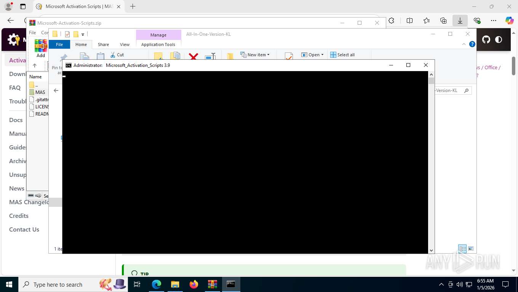Viewport: 518px width, 292px height.
Task: Open Edge tab actions menu icon
Action: point(23,6)
